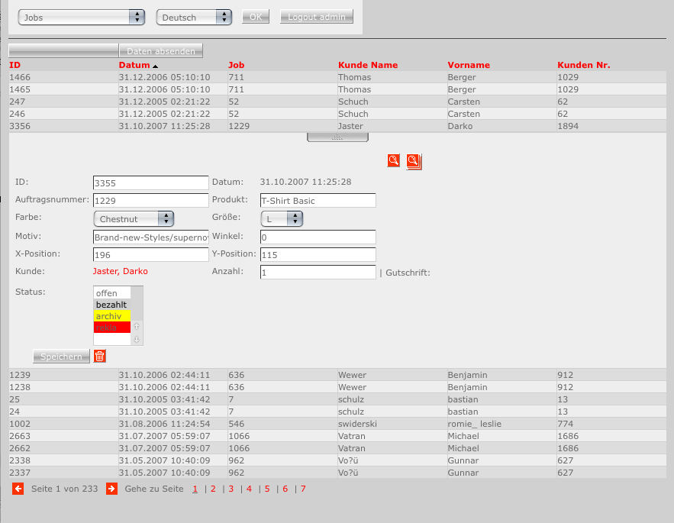Image resolution: width=674 pixels, height=523 pixels.
Task: Click the stacked magnifier search icon
Action: (414, 161)
